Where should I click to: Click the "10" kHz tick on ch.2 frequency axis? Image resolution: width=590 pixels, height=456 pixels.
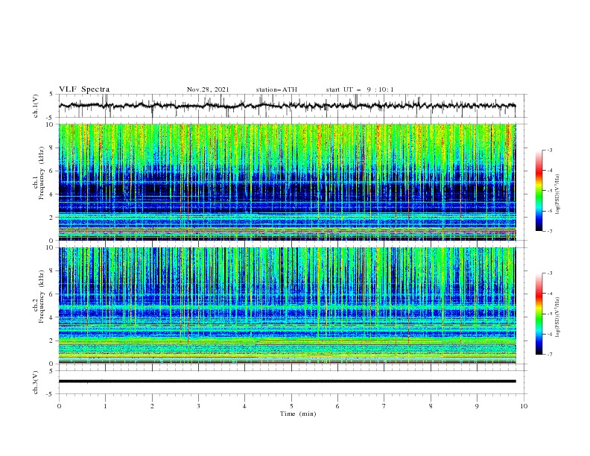pyautogui.click(x=49, y=247)
